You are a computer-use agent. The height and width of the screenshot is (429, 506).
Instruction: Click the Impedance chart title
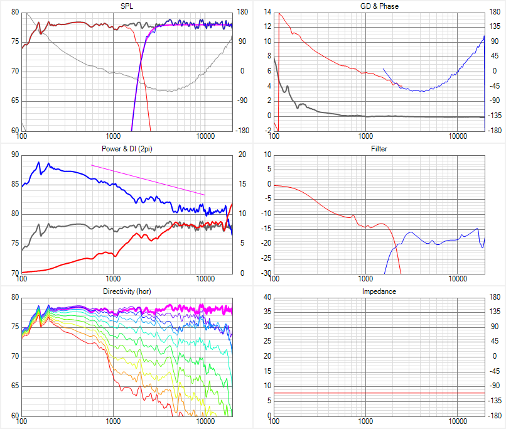click(x=379, y=292)
